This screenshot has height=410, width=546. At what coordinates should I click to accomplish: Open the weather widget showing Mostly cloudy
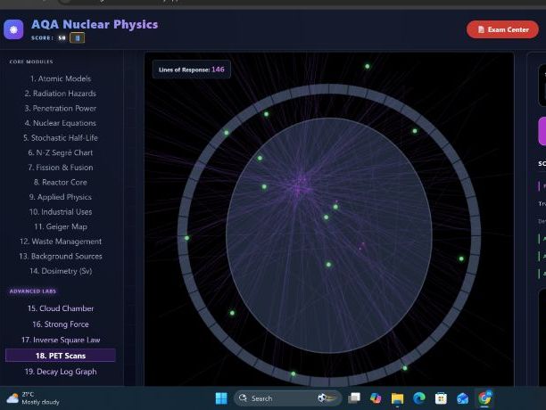[x=33, y=398]
